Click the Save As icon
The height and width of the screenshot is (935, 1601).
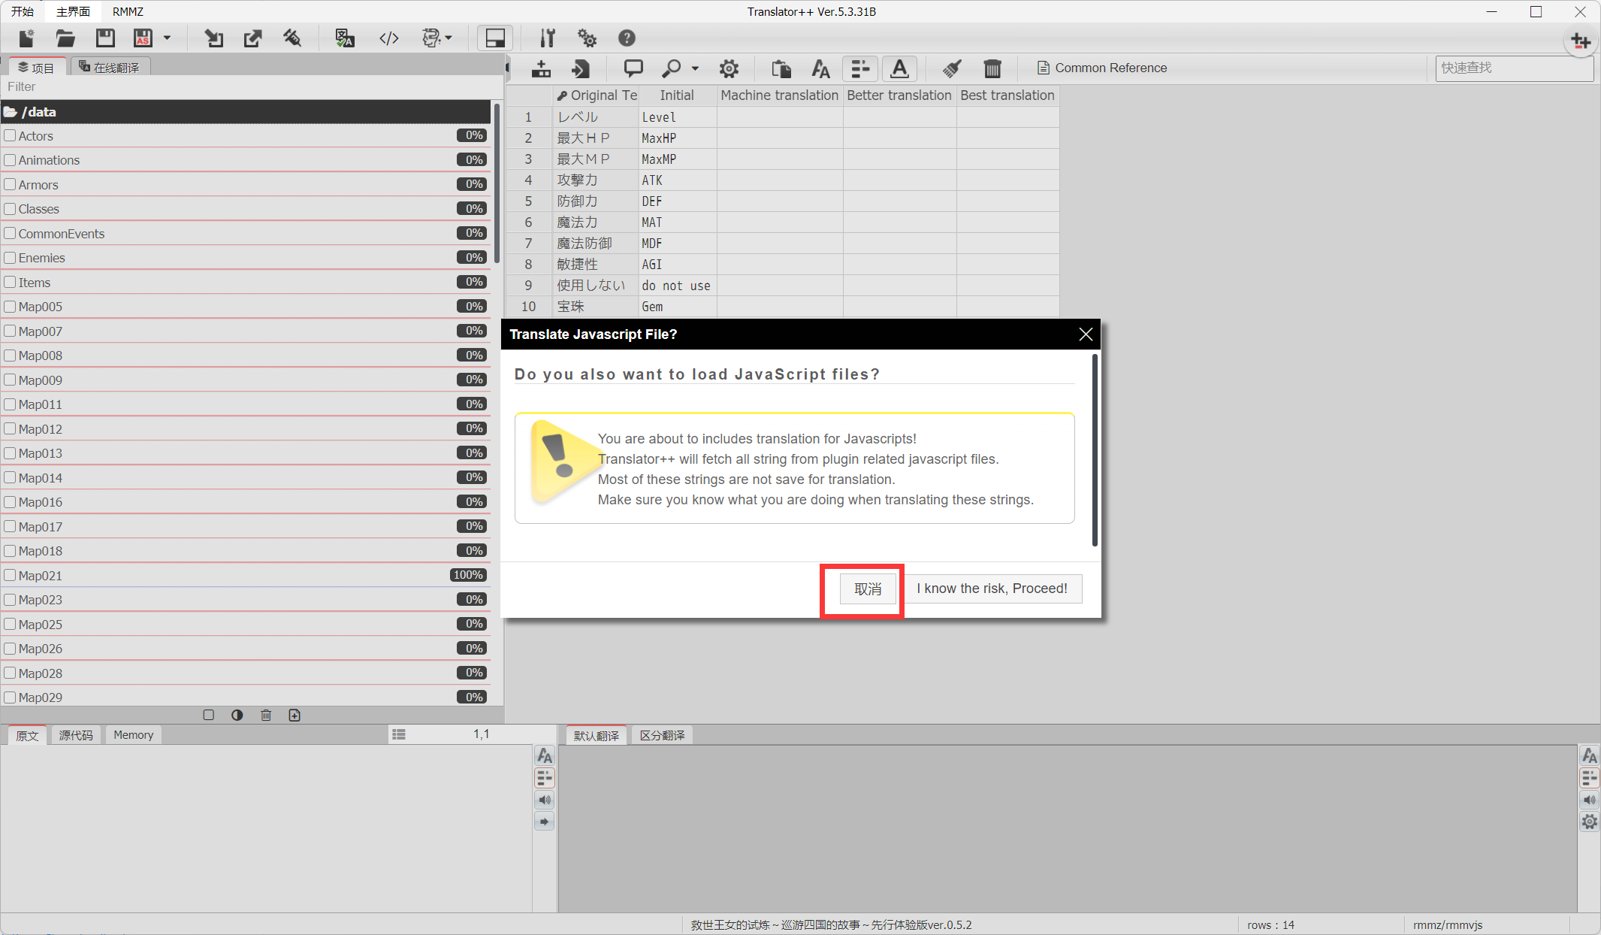coord(143,38)
